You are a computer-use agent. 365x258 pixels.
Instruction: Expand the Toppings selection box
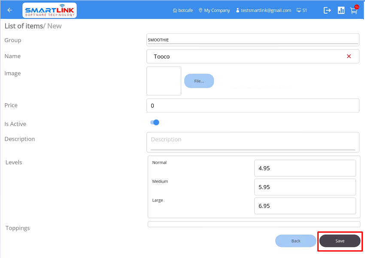click(254, 224)
